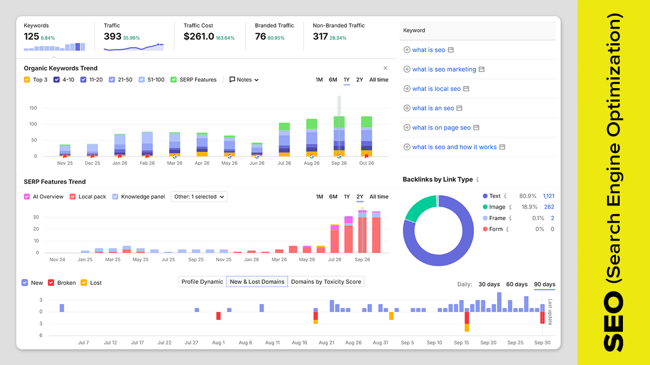Click the info icon next to Frame link type
Image resolution: width=650 pixels, height=365 pixels.
point(510,218)
